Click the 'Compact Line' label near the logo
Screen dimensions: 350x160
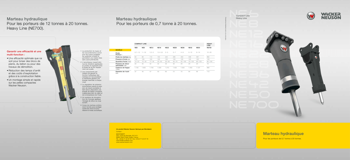tap(243, 16)
